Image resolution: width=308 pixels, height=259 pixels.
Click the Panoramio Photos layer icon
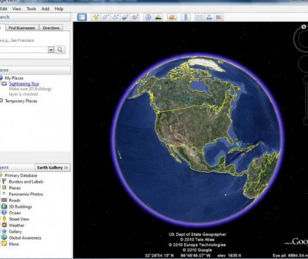4,194
